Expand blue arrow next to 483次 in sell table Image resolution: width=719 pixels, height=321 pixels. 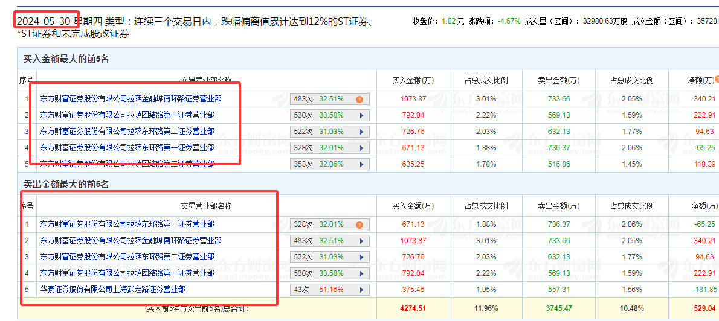(361, 241)
